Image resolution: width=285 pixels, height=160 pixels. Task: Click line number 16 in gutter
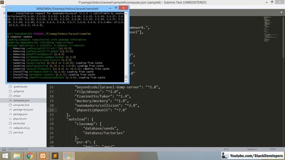[x=52, y=87]
